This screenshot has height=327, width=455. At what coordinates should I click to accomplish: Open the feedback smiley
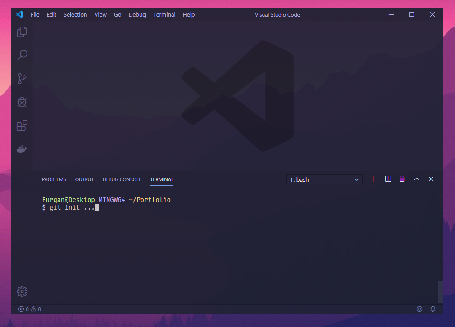point(419,309)
